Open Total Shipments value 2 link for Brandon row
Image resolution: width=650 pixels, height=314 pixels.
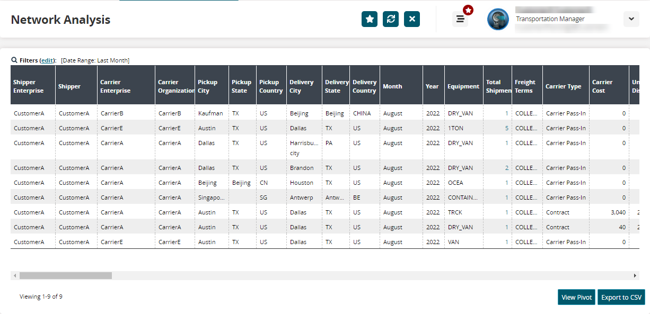point(506,168)
